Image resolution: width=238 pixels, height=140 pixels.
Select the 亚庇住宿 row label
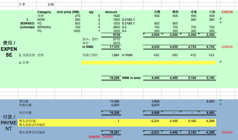pos(27,55)
